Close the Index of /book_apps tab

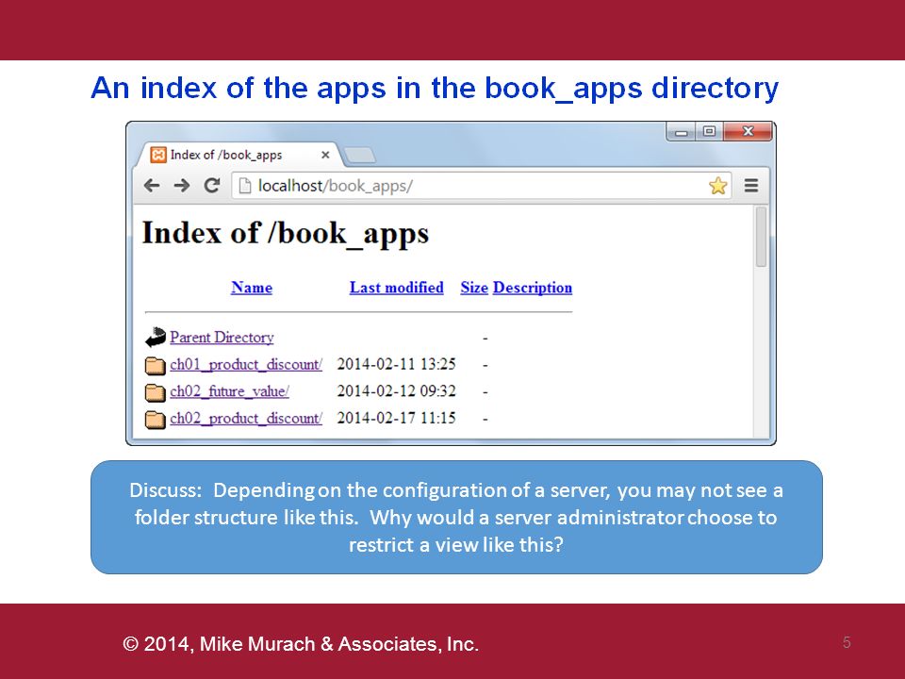click(325, 155)
